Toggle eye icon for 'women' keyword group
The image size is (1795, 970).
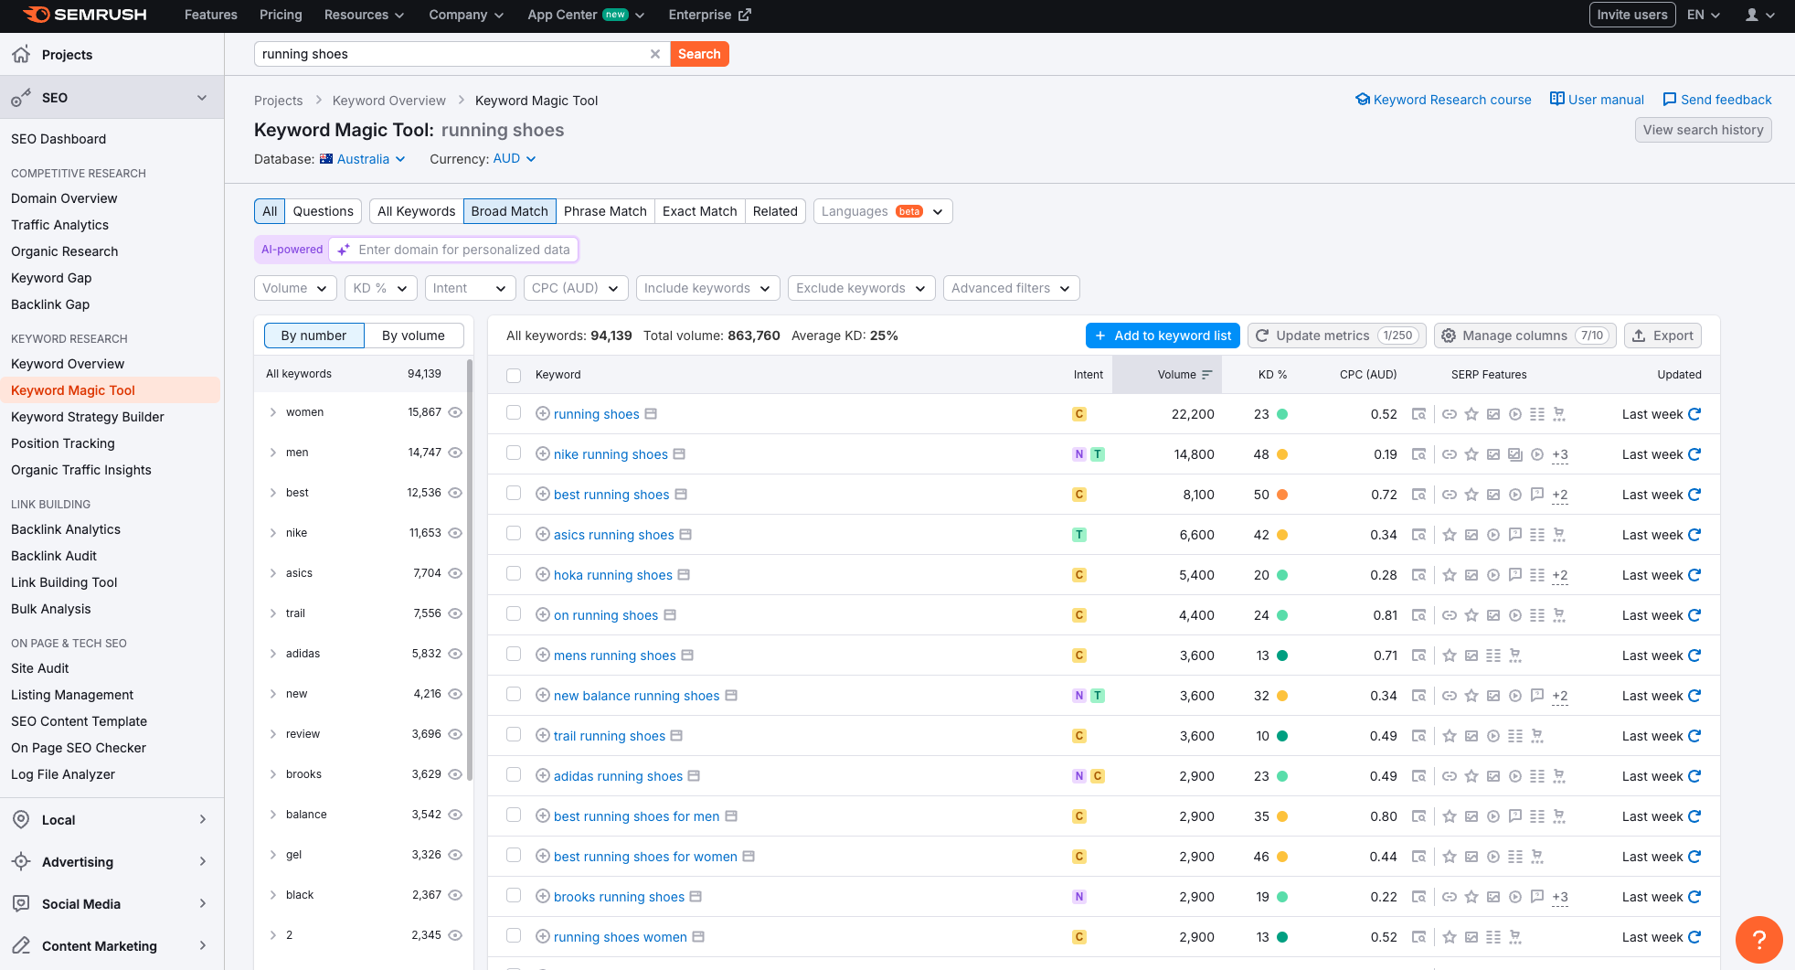455,412
